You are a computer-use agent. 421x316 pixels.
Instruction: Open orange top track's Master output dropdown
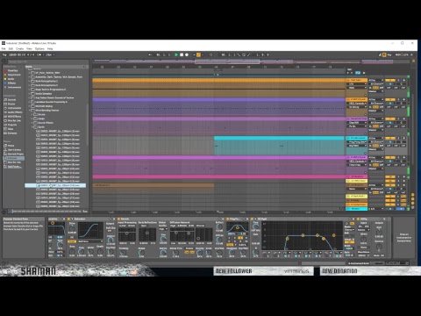click(375, 91)
